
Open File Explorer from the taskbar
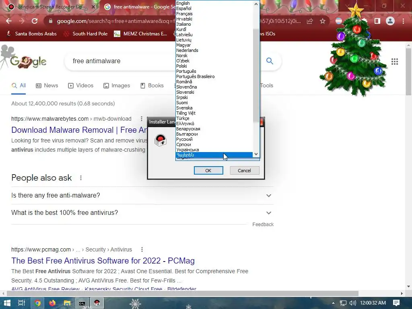point(67,303)
